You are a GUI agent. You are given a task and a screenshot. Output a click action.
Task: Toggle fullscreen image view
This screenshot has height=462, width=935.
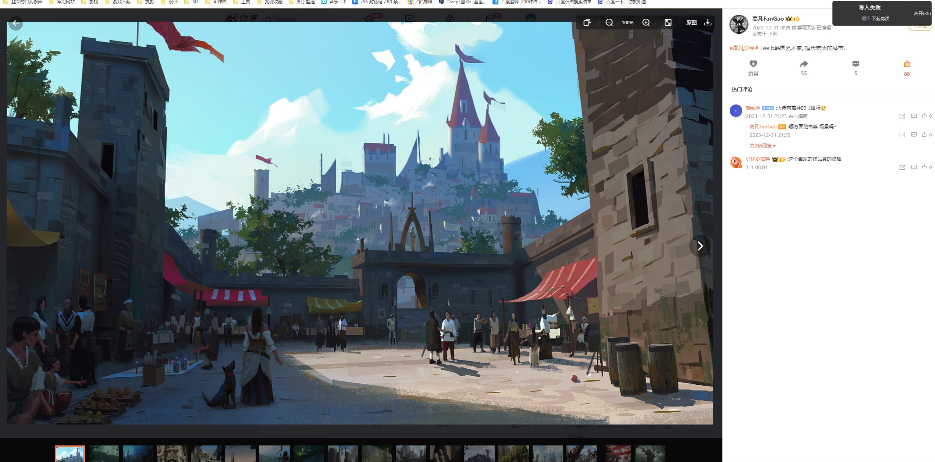668,22
